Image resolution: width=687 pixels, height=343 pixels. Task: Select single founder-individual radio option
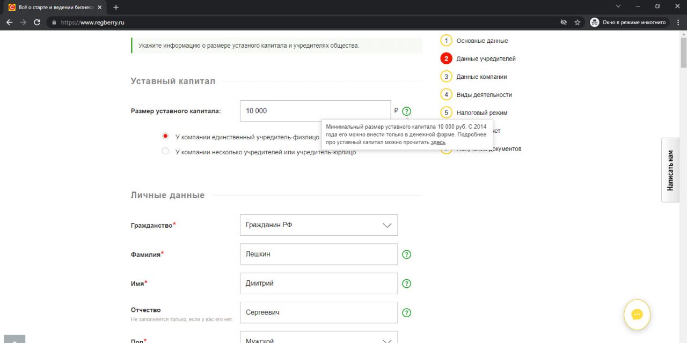165,137
